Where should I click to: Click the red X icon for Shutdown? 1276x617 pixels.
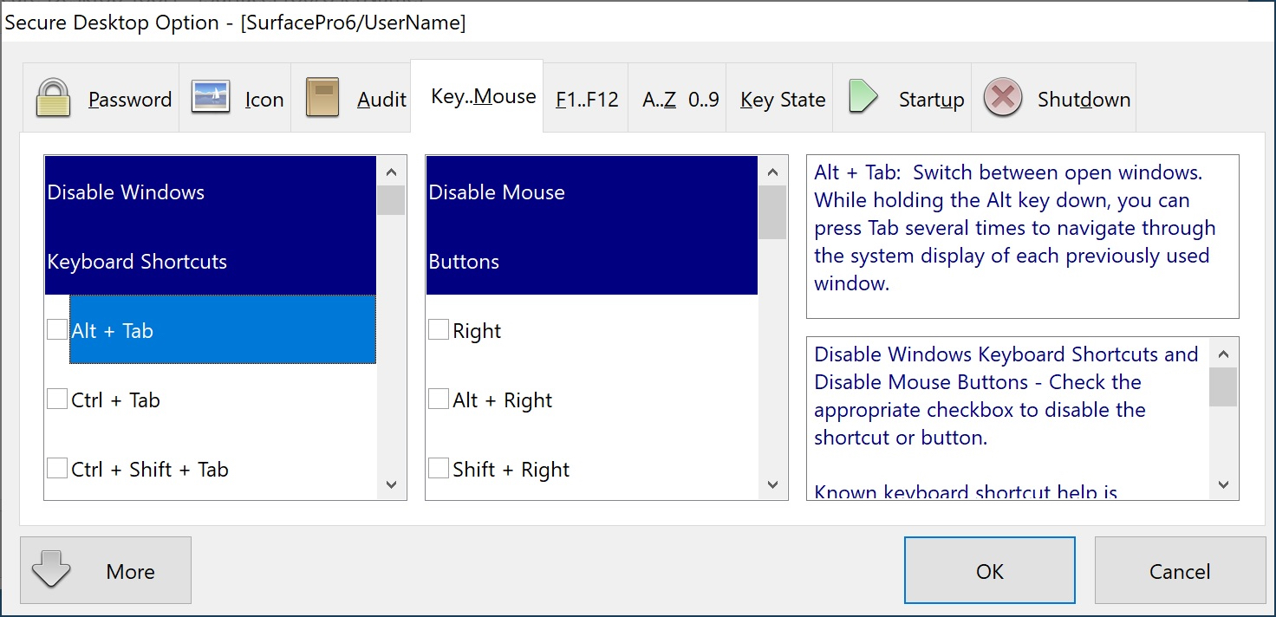pyautogui.click(x=1002, y=97)
